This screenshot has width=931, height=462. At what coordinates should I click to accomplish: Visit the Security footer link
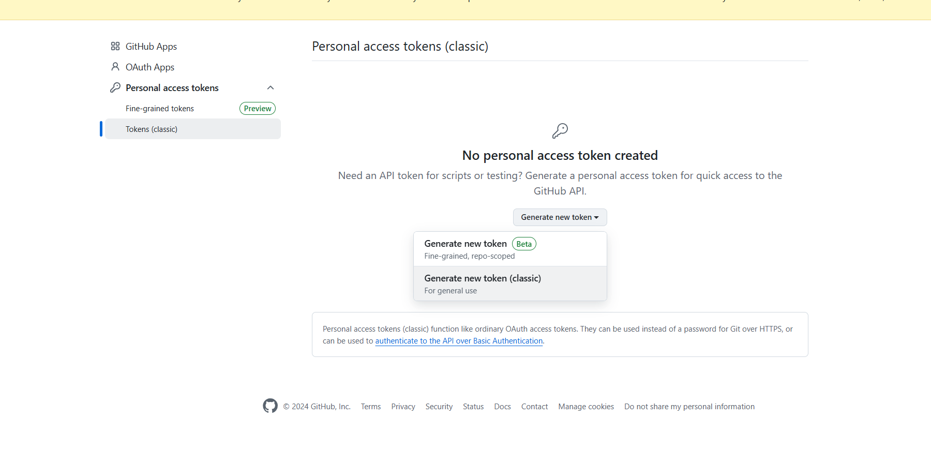click(439, 407)
